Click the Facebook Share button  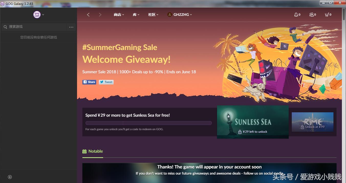89,82
